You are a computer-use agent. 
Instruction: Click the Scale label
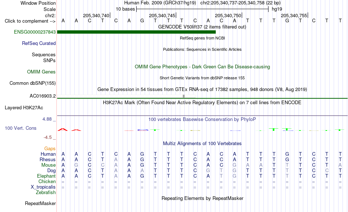49,9
